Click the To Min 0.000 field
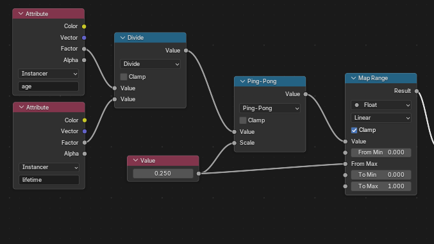This screenshot has width=434, height=244. (381, 175)
